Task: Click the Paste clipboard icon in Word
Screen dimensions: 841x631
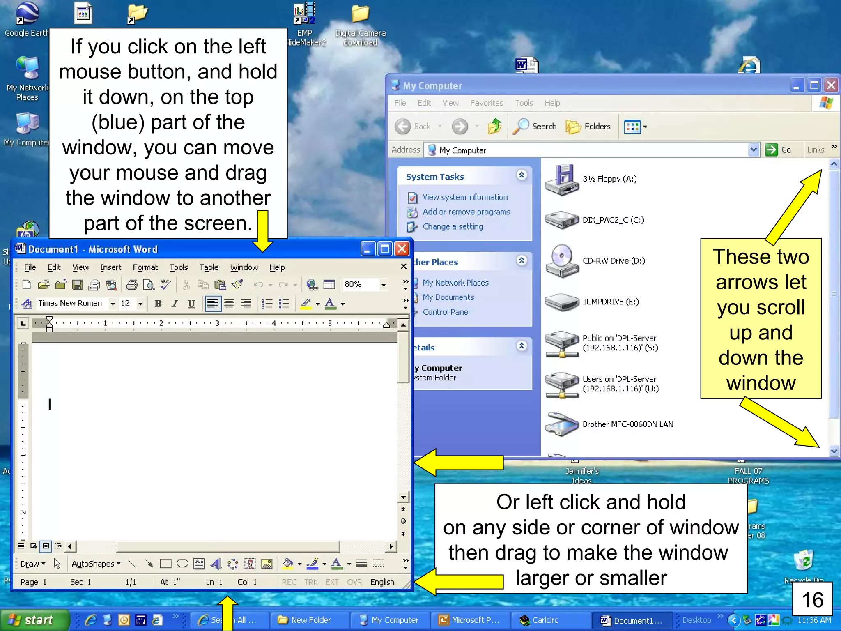Action: pyautogui.click(x=220, y=284)
